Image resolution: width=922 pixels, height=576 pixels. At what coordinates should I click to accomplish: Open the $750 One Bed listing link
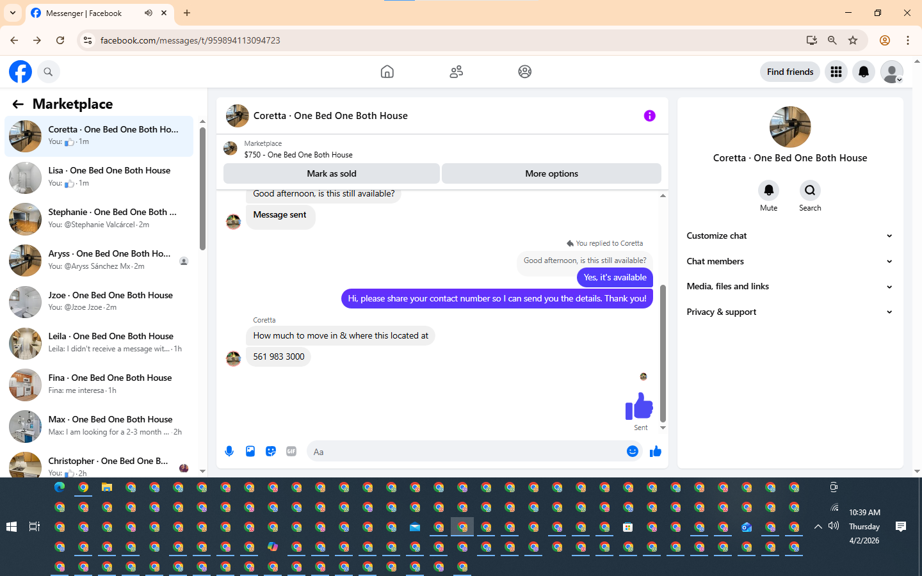298,155
